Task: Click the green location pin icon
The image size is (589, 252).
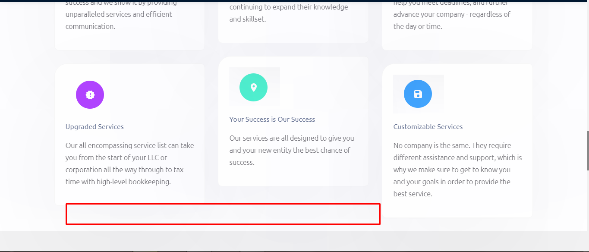Action: (253, 88)
